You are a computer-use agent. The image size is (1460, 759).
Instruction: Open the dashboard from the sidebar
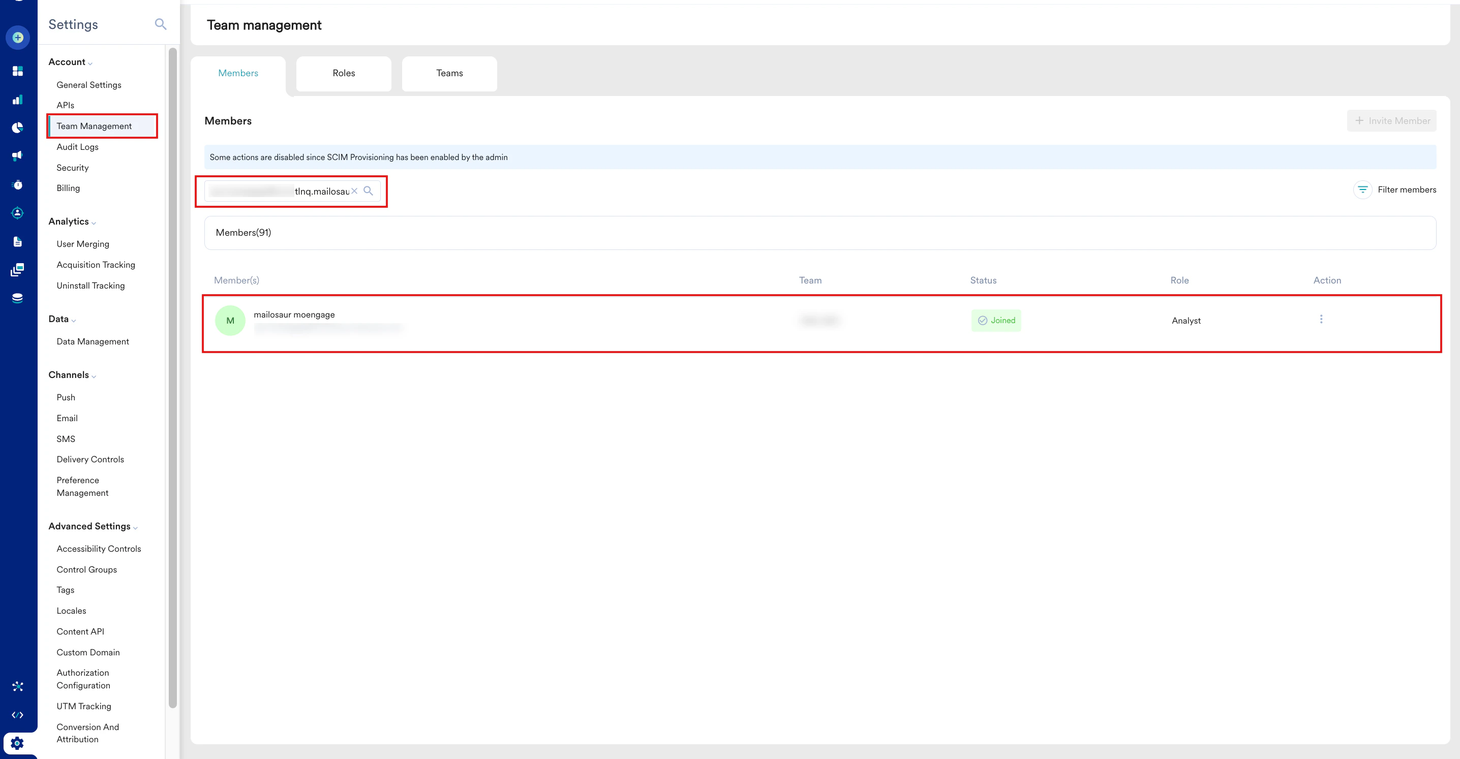pos(18,71)
